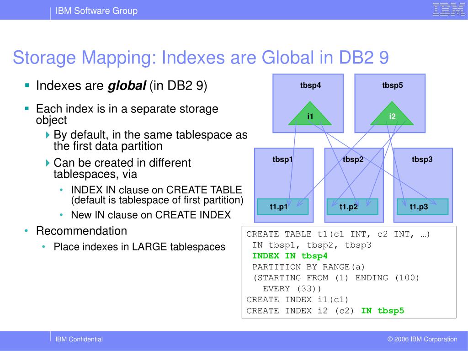Image resolution: width=468 pixels, height=351 pixels.
Task: Click 'INDEX IN clause on CREATE TABLE' text
Action: pyautogui.click(x=156, y=190)
